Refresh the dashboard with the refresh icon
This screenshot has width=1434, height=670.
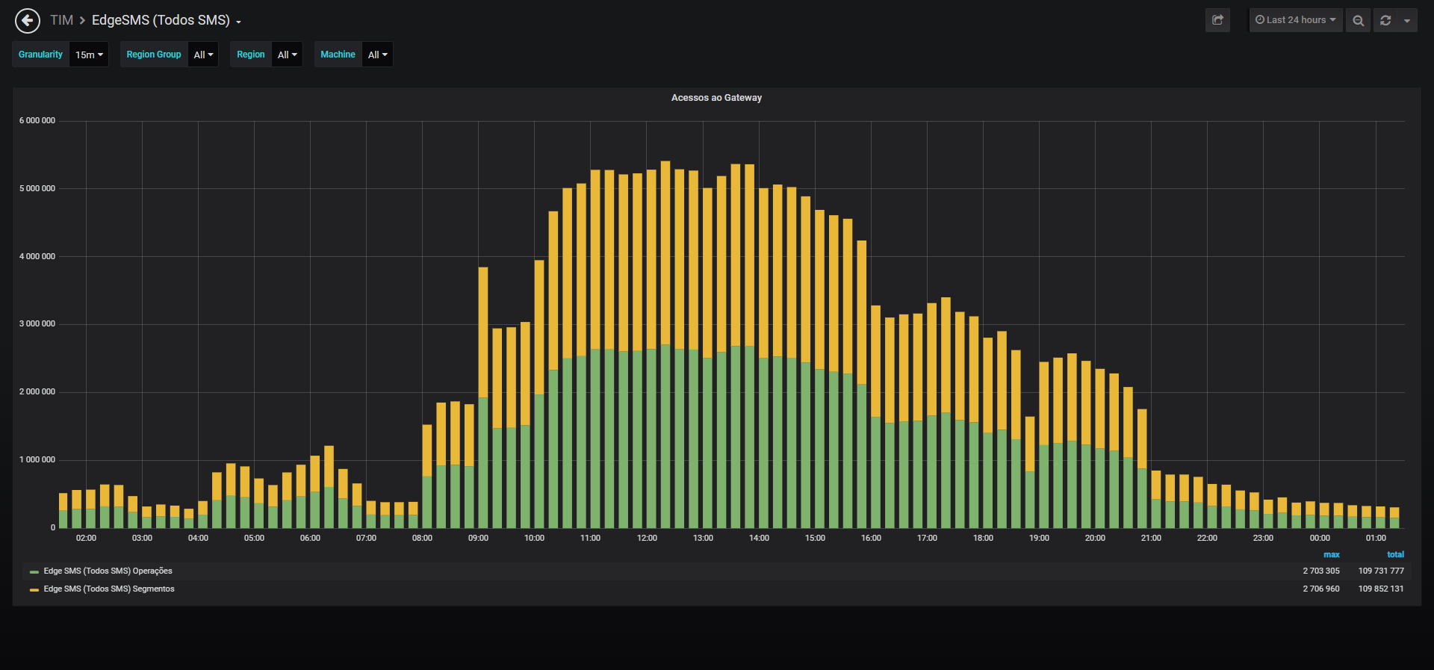[x=1385, y=20]
